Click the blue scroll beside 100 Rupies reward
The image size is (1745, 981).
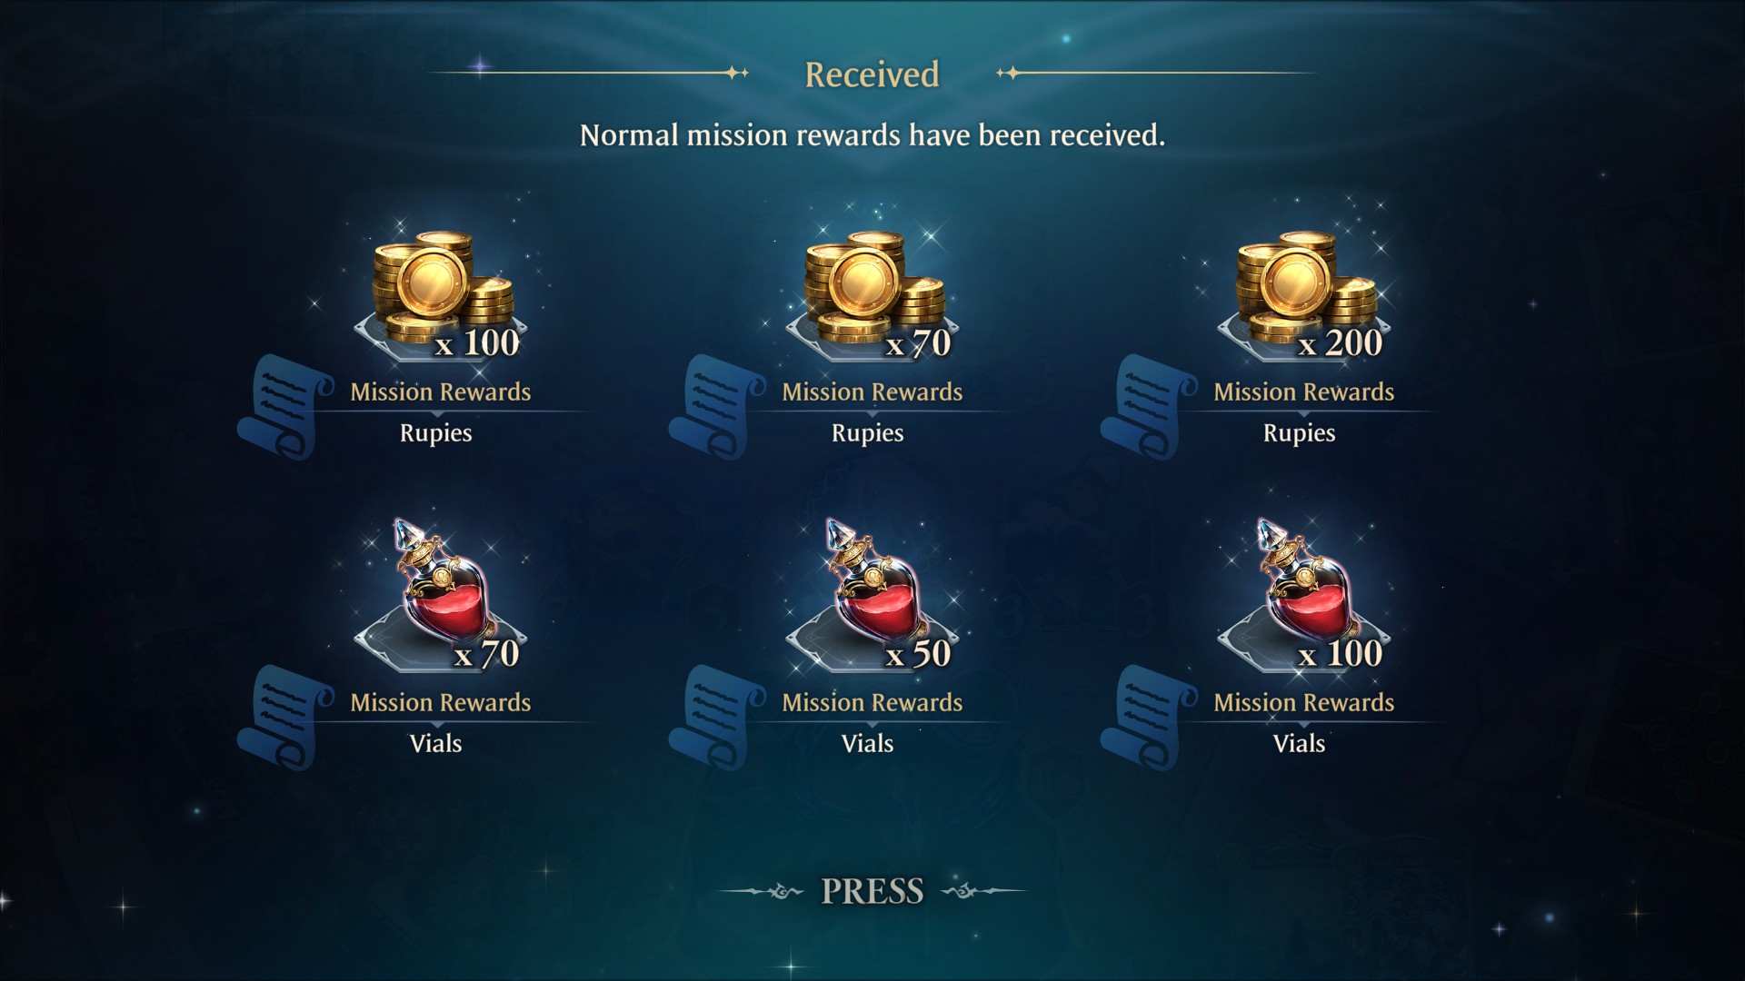[x=285, y=406]
